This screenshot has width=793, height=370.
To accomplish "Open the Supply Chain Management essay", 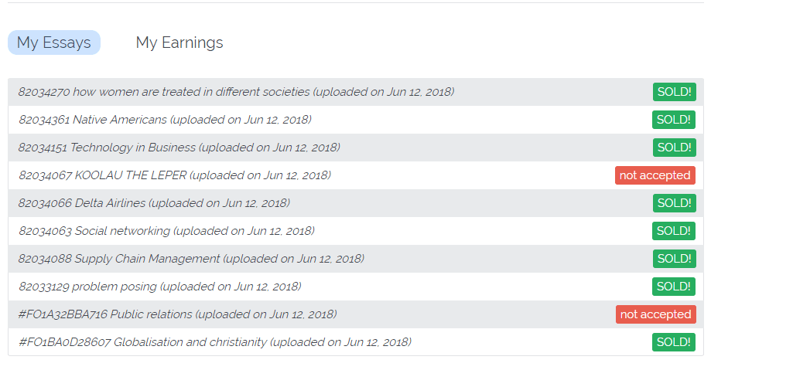I will 191,259.
